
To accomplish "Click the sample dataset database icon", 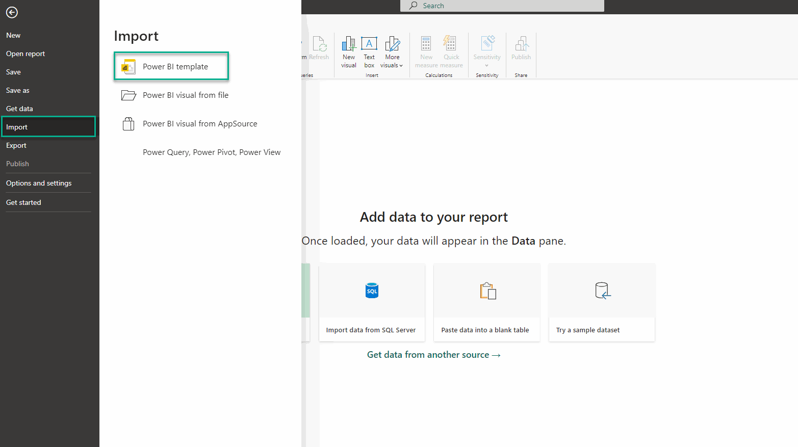I will (601, 290).
